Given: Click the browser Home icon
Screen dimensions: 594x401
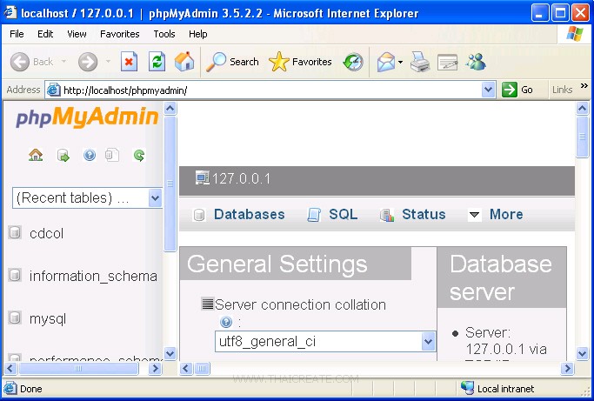Looking at the screenshot, I should coord(184,62).
